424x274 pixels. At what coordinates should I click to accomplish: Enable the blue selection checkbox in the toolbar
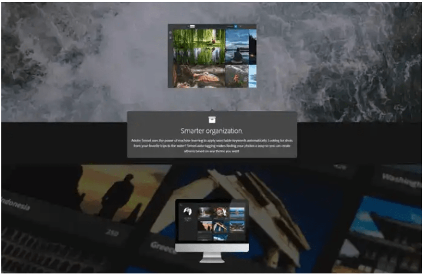pyautogui.click(x=236, y=26)
